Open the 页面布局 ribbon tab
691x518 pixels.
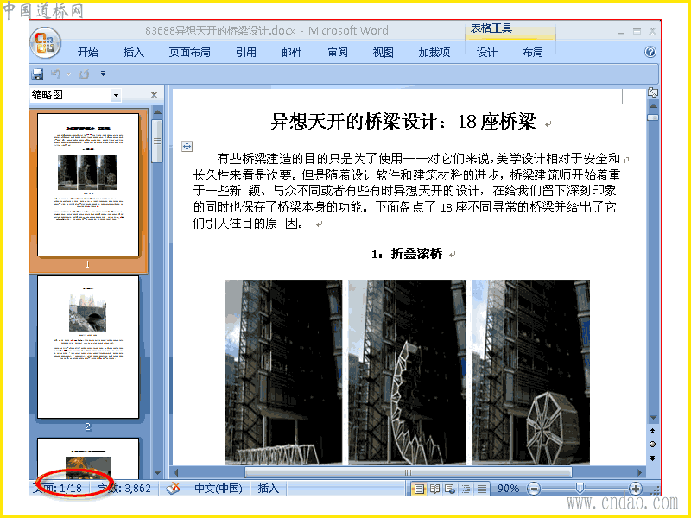coord(189,52)
